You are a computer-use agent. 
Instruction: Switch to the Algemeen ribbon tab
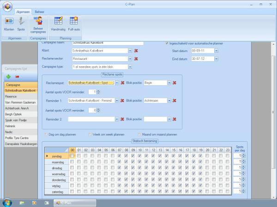tap(23, 12)
